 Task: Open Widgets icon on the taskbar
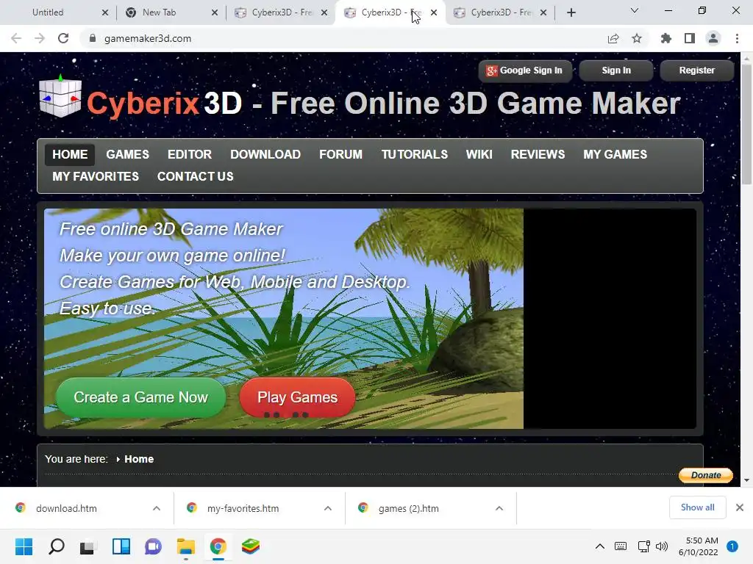121,546
